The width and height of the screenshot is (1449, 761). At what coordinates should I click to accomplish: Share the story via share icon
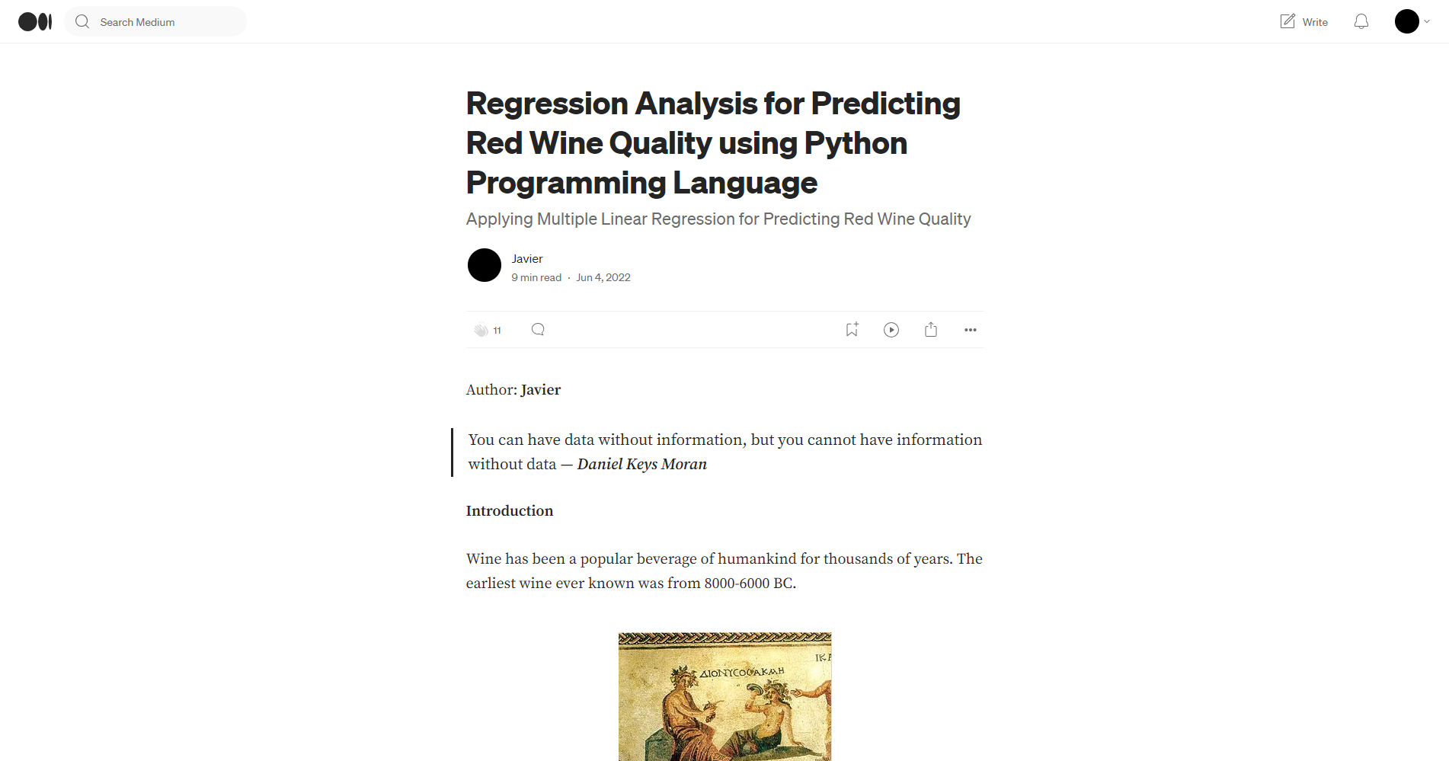pos(931,329)
